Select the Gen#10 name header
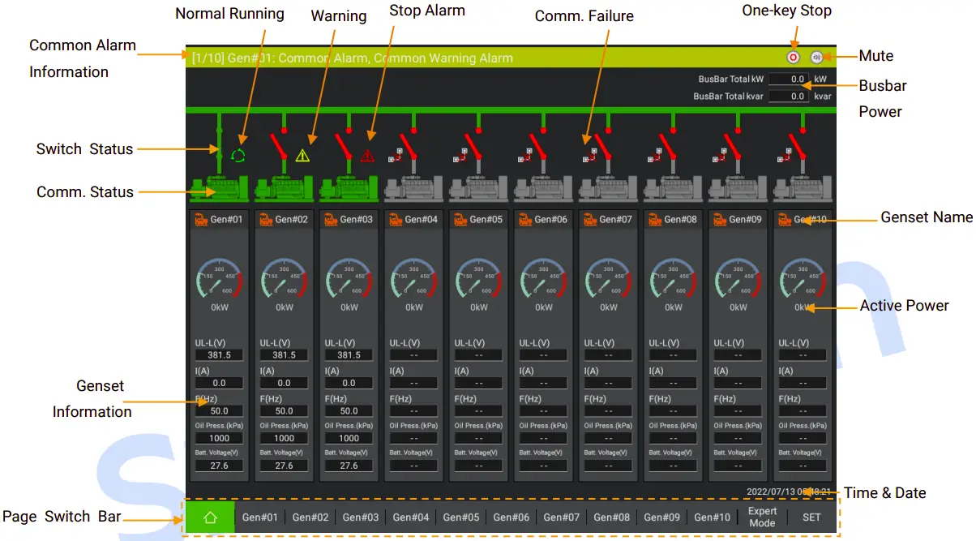976x541 pixels. coord(803,219)
